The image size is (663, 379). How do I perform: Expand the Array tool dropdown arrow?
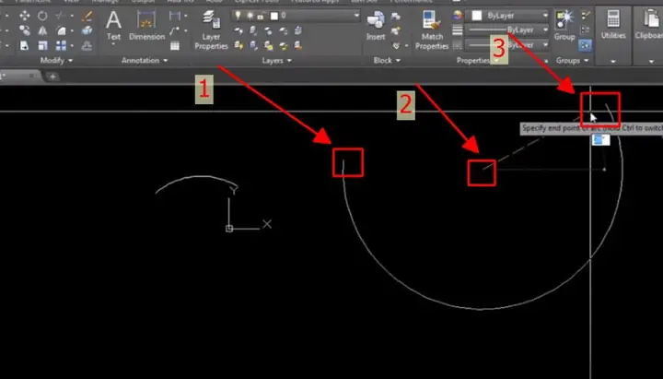click(x=72, y=45)
